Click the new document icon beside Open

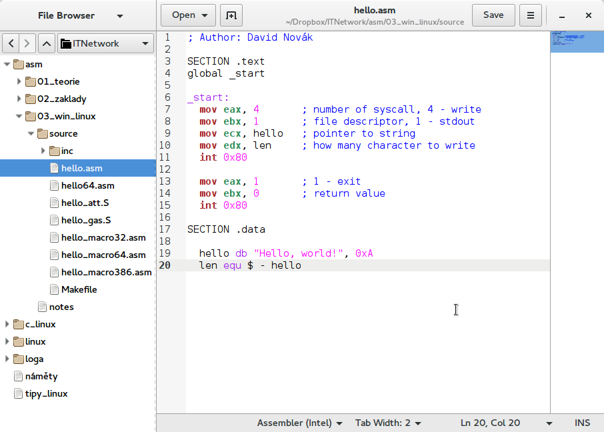pos(231,15)
